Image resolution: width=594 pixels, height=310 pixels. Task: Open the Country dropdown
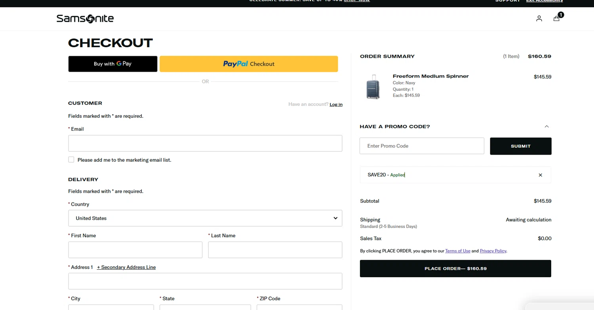(x=205, y=218)
